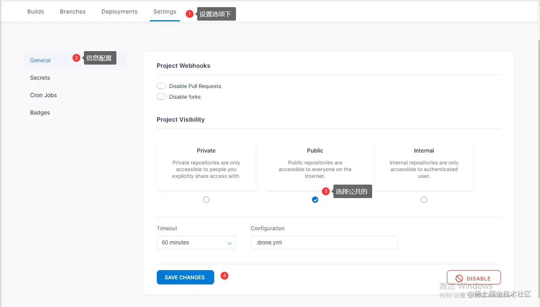
Task: Click the Internal visibility card
Action: tap(424, 164)
